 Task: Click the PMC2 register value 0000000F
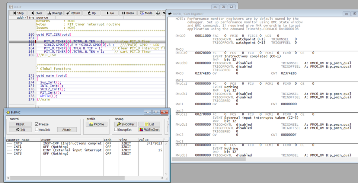(x=203, y=135)
